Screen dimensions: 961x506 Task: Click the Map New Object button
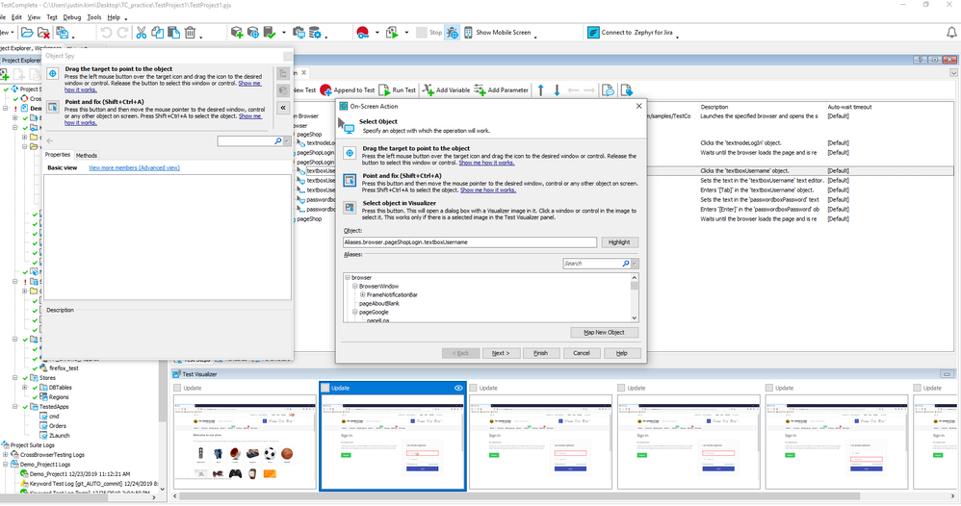(x=604, y=332)
